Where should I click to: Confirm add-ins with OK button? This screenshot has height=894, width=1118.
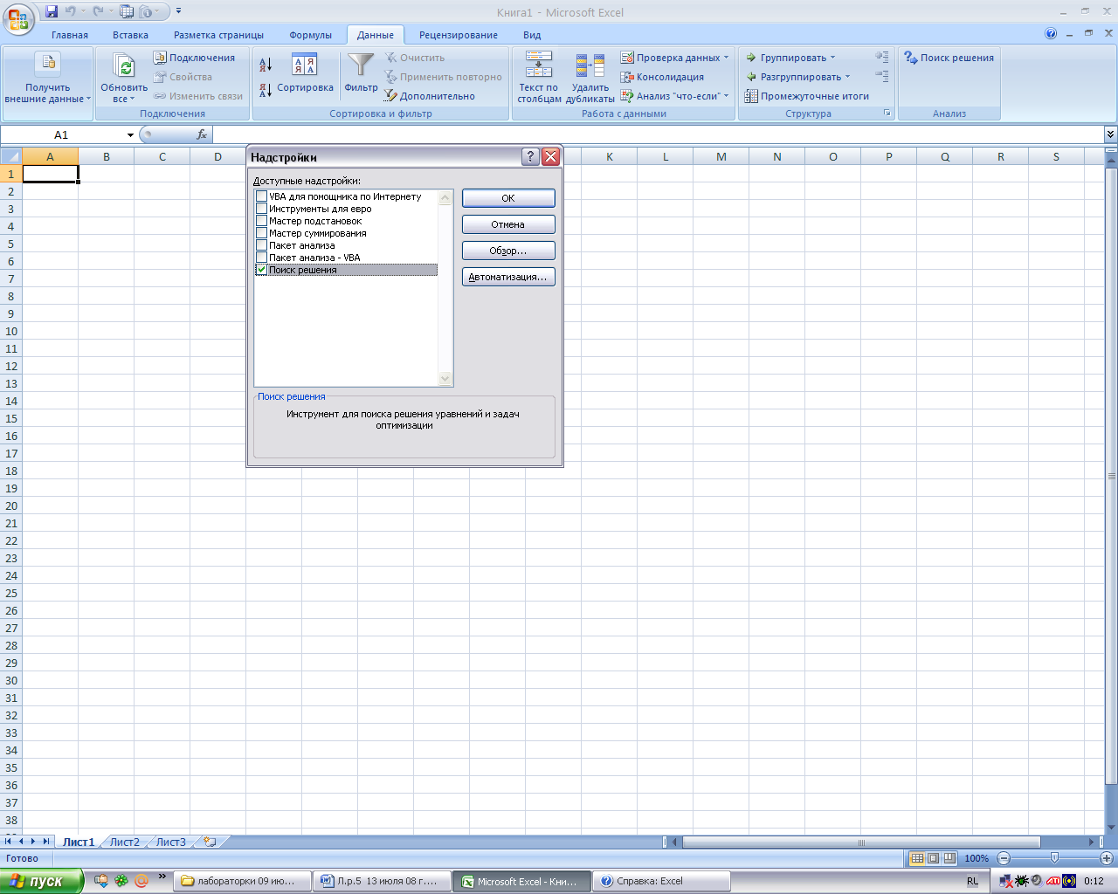pyautogui.click(x=508, y=198)
